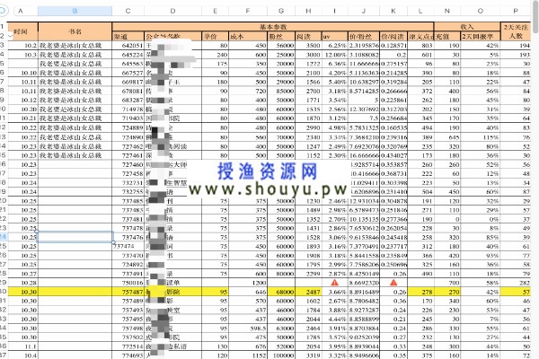Image resolution: width=539 pixels, height=359 pixels.
Task: Click the 粉丝 column header cell
Action: (281, 36)
